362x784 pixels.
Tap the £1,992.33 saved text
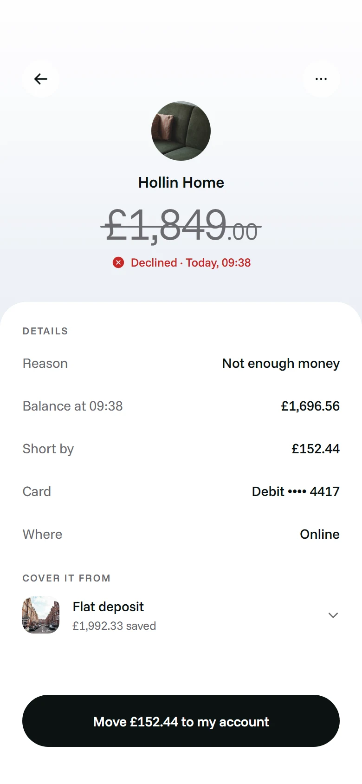[114, 626]
